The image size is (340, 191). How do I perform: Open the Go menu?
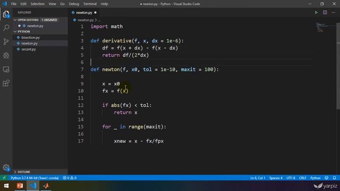(62, 4)
